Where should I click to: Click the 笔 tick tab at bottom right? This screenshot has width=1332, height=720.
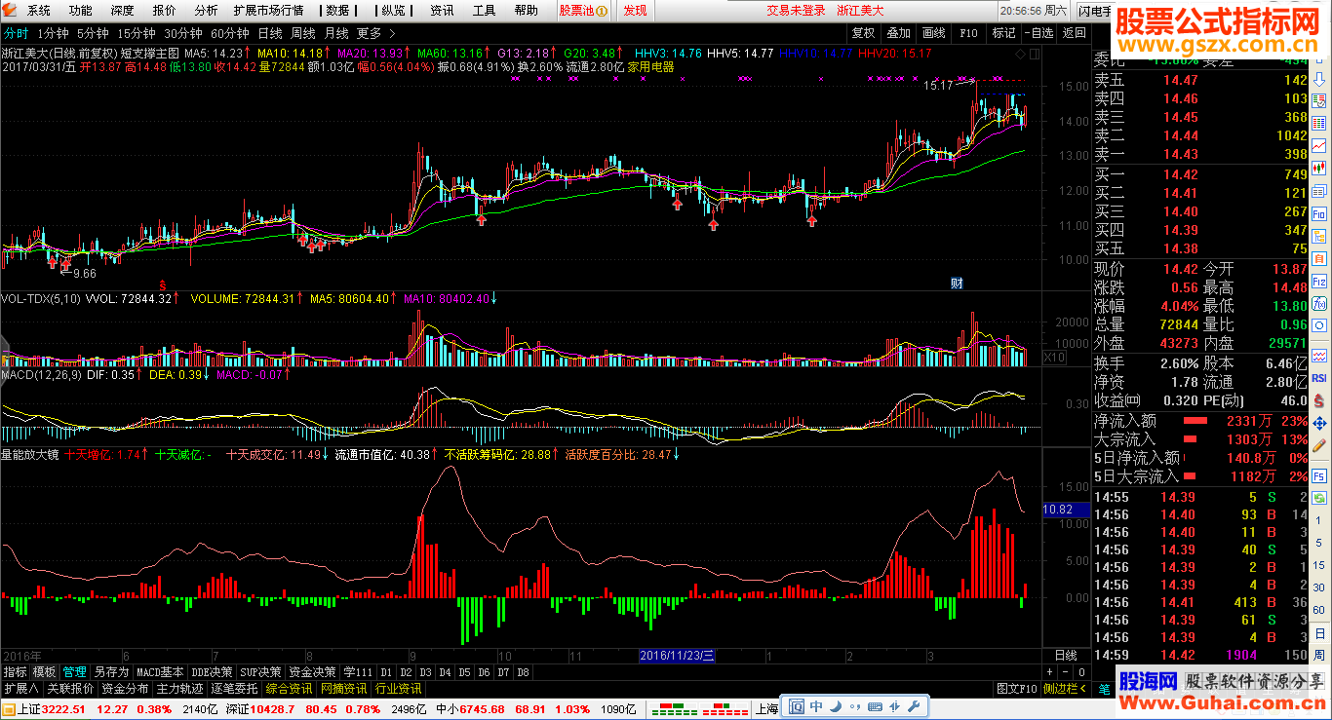(1105, 689)
